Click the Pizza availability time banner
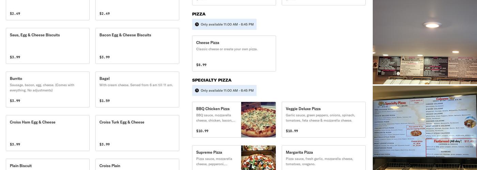Viewport: 477px width, 170px height. coord(227,24)
